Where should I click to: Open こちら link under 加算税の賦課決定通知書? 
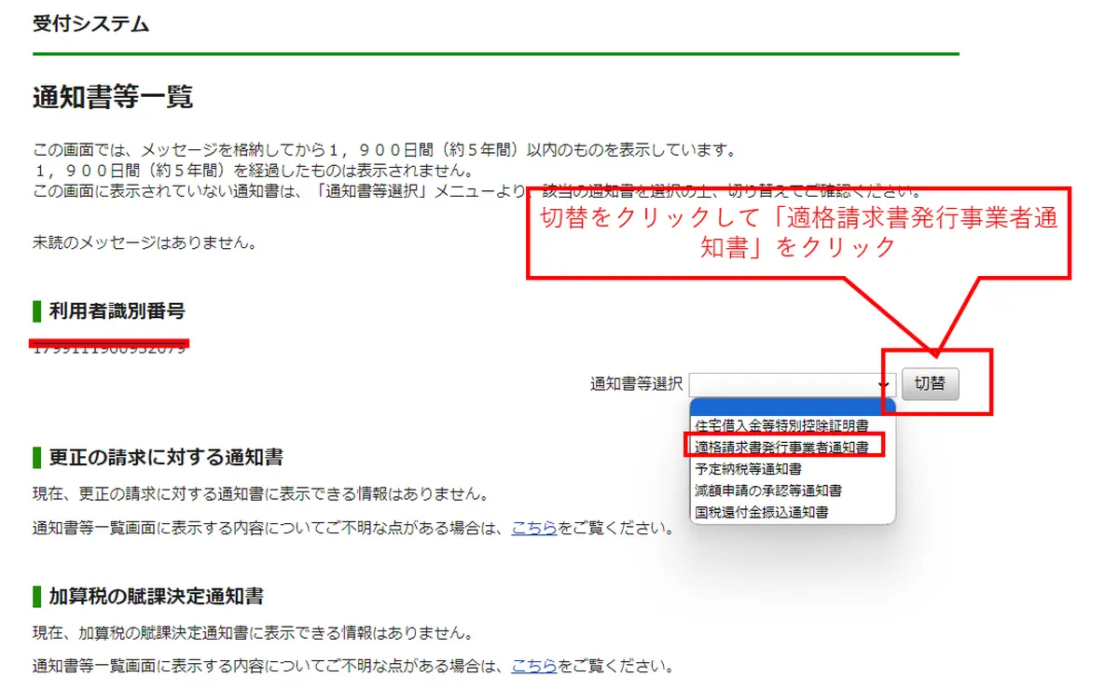coord(534,666)
